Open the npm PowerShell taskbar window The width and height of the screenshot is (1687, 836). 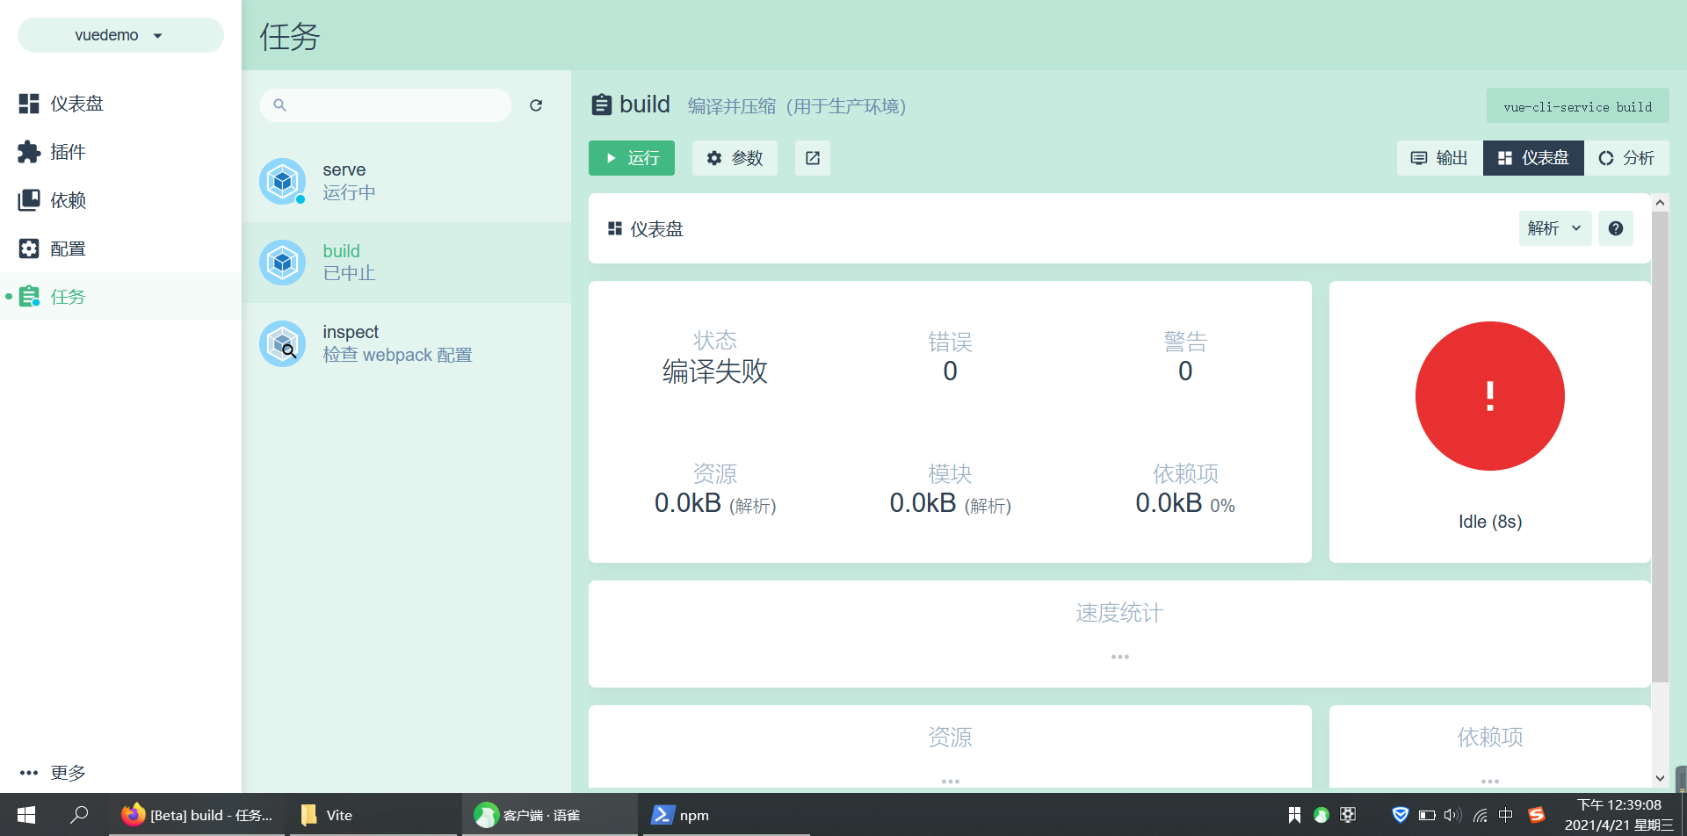[724, 815]
